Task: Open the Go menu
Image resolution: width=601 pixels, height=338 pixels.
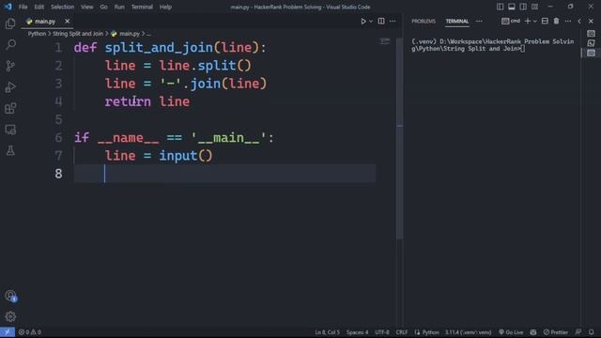Action: click(x=103, y=7)
